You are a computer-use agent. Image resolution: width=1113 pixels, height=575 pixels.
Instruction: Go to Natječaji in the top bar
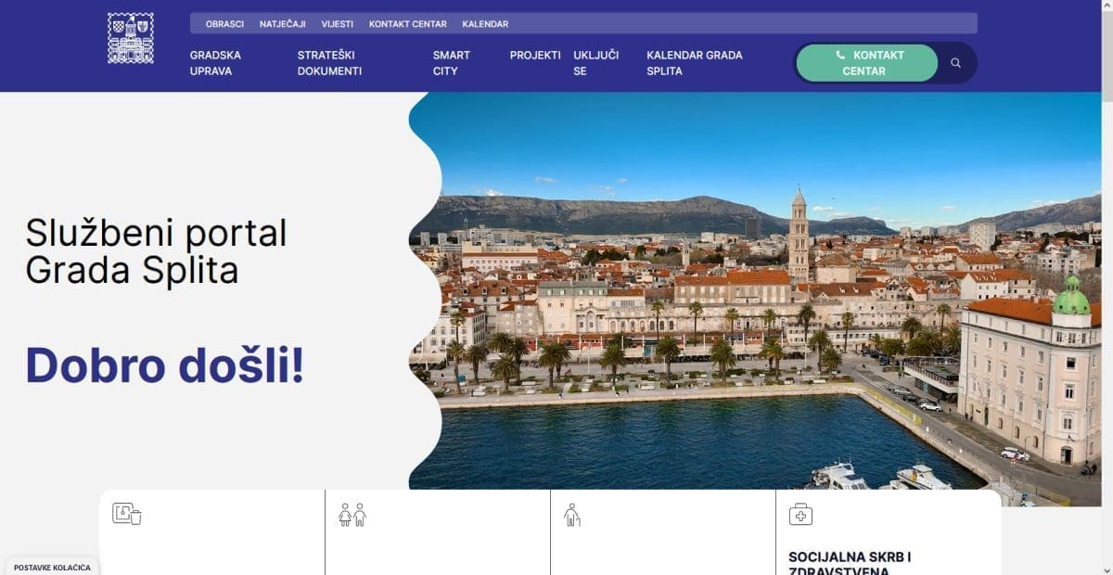282,24
